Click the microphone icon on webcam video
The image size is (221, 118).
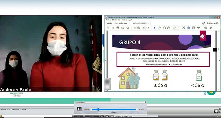point(99,89)
